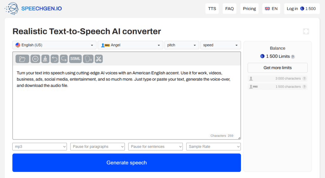Open the mp3 format dropdown
Screen dimensions: 325x178
[40, 147]
